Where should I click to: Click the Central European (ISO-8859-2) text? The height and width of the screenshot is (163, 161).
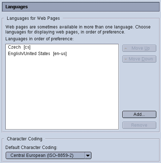(x=42, y=155)
